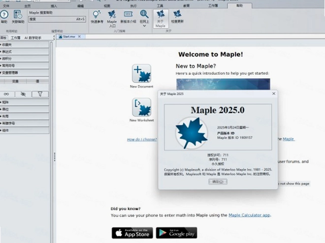Switch to 工作簿 sidebar tab
Viewport: 325px width, 243px height.
pos(16,38)
